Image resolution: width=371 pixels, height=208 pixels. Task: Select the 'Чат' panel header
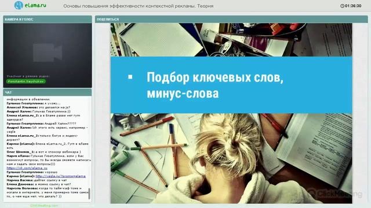point(48,92)
